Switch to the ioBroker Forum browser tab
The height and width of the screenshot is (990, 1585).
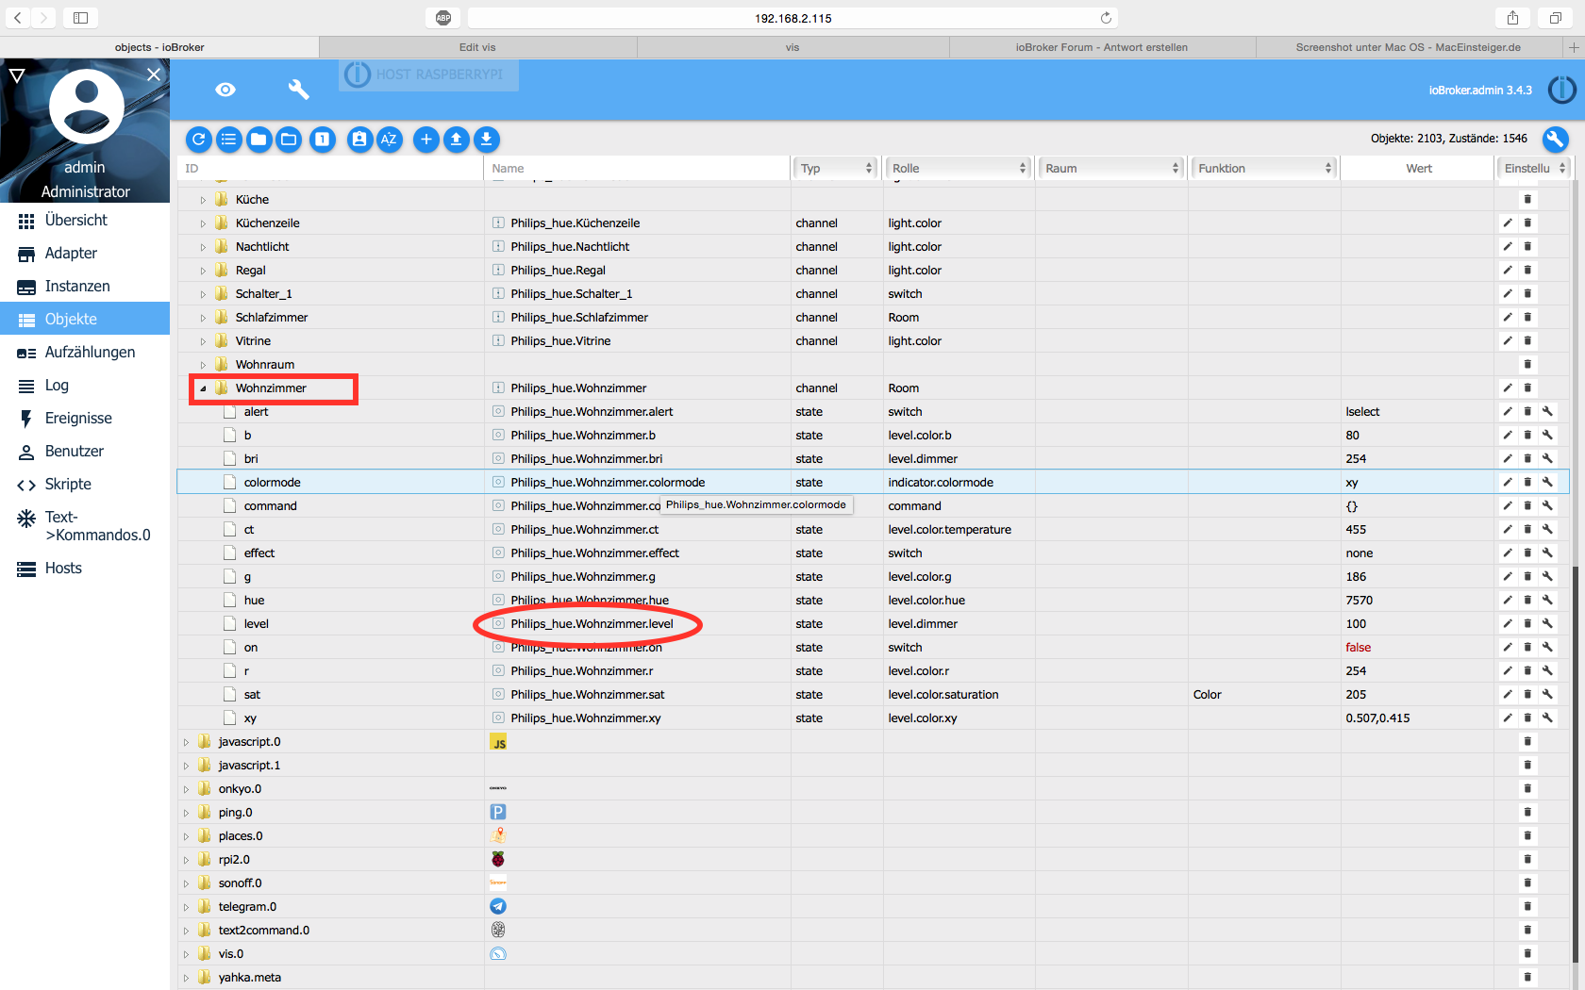pos(1102,47)
